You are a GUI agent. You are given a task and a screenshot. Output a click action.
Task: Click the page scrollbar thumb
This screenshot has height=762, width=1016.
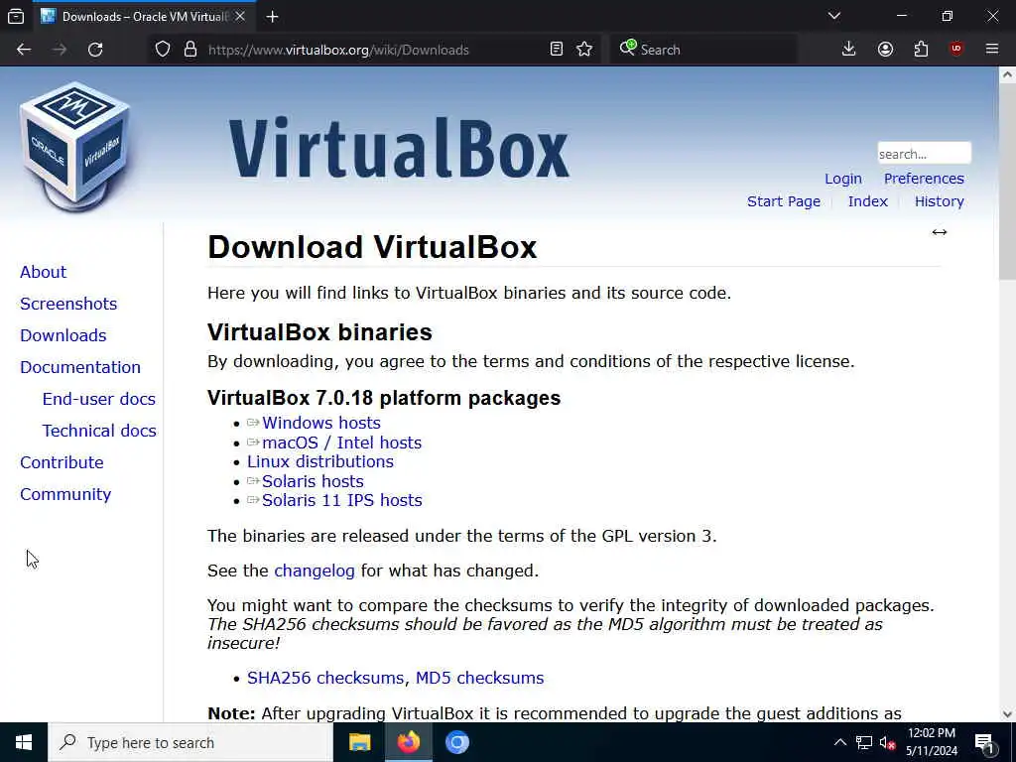click(1007, 182)
